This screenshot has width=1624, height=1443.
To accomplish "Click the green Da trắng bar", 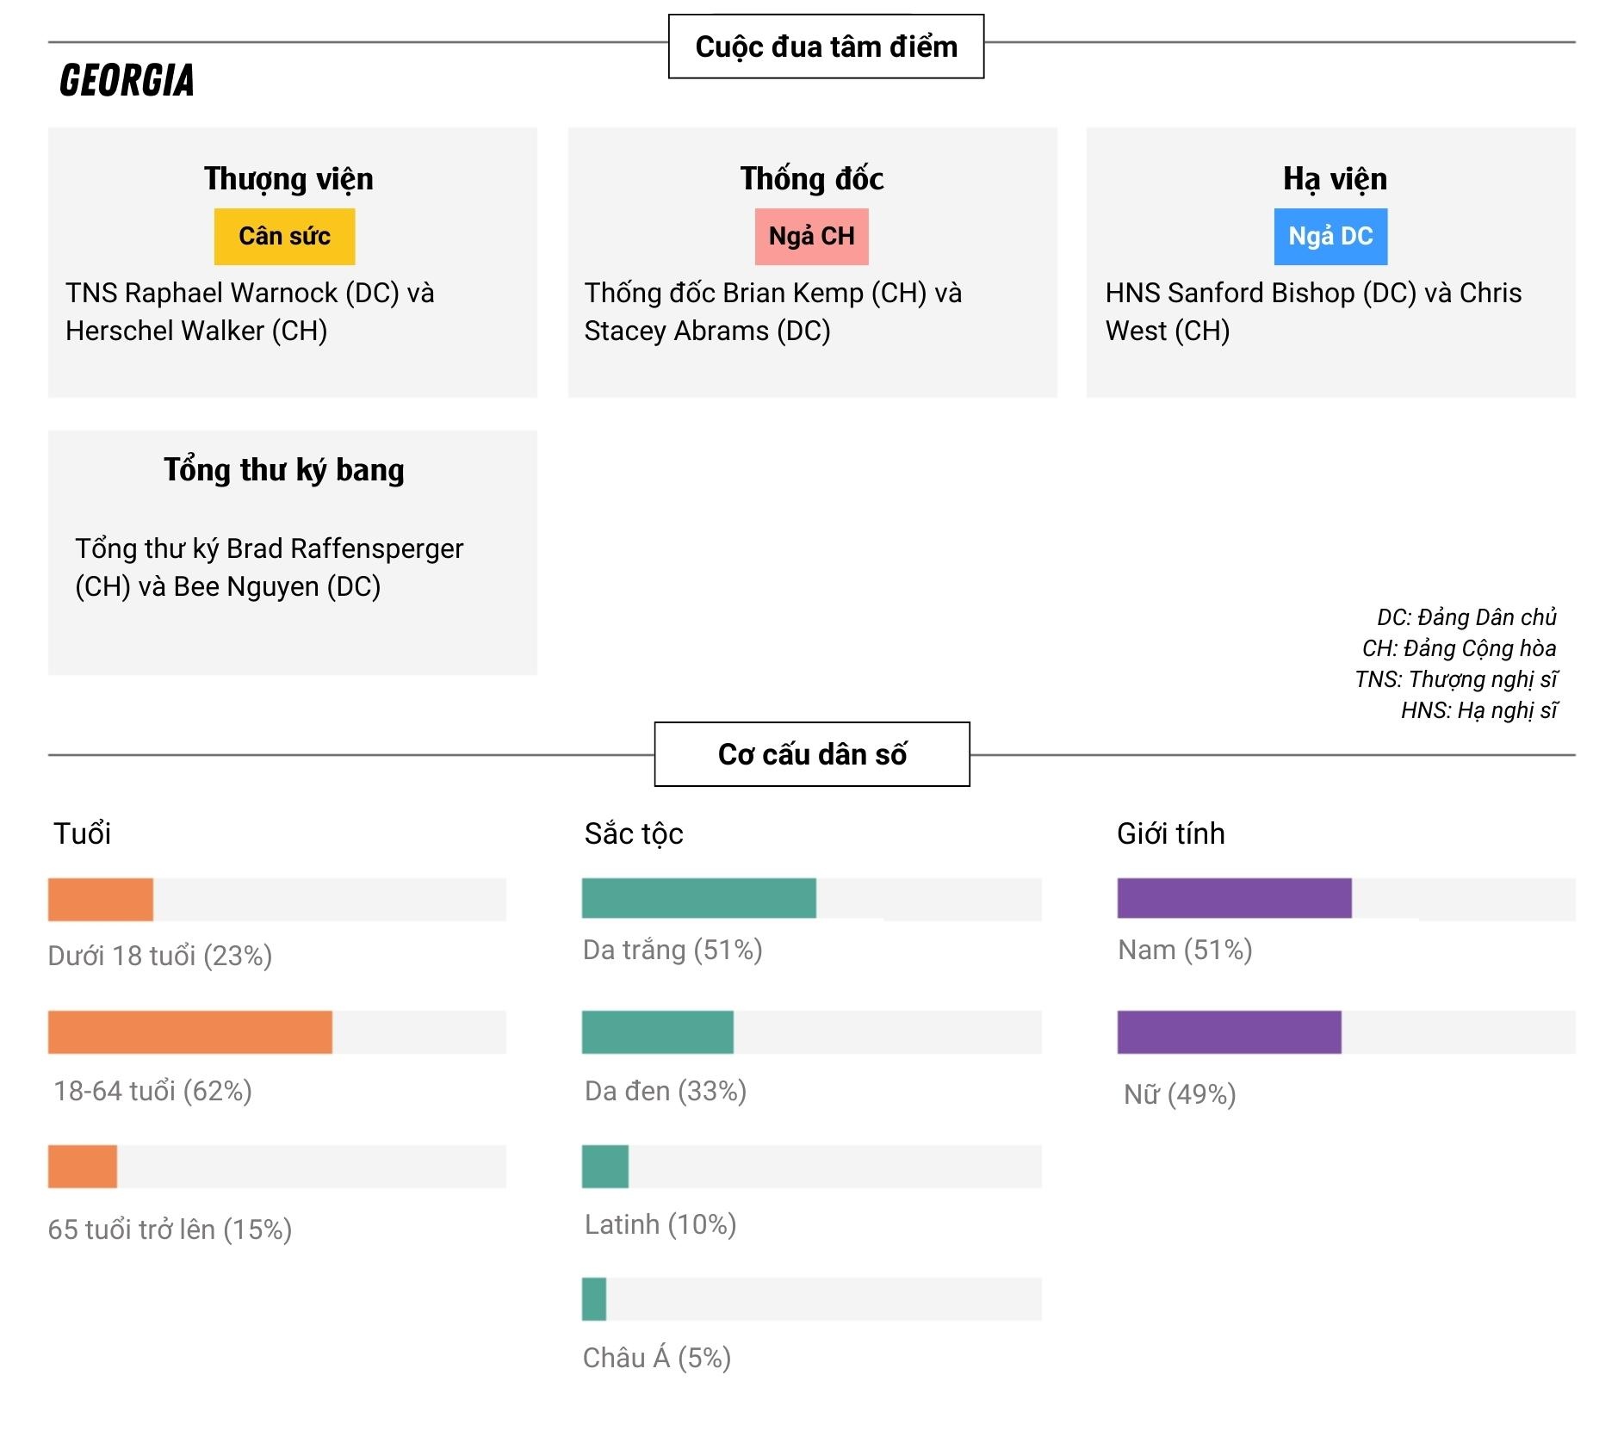I will pyautogui.click(x=699, y=898).
